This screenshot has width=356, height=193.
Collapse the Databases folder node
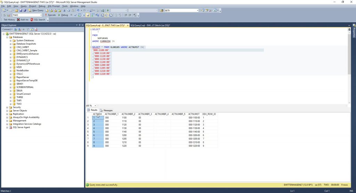7,37
